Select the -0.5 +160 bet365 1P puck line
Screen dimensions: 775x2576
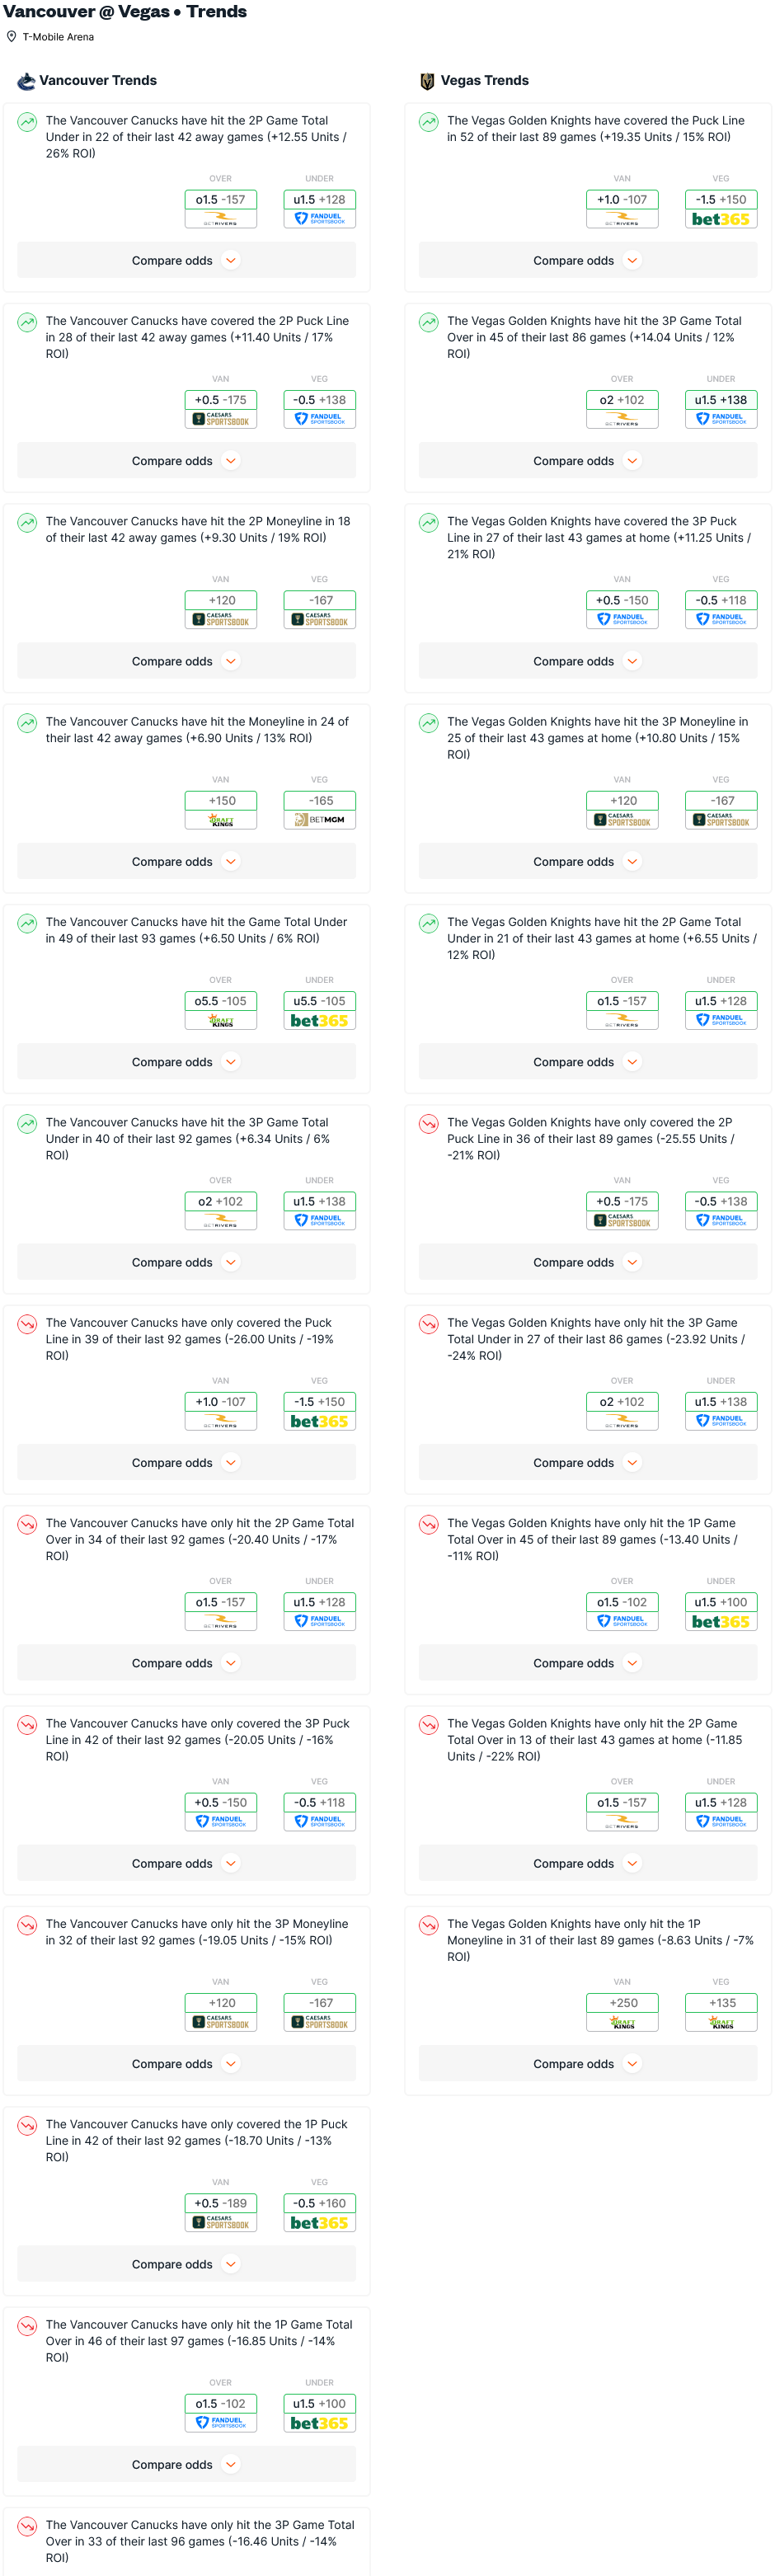320,2212
